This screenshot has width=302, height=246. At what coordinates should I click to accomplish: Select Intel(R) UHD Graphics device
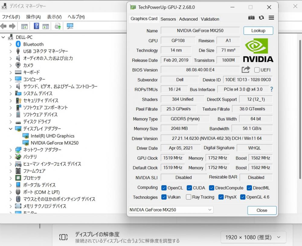coord(52,136)
